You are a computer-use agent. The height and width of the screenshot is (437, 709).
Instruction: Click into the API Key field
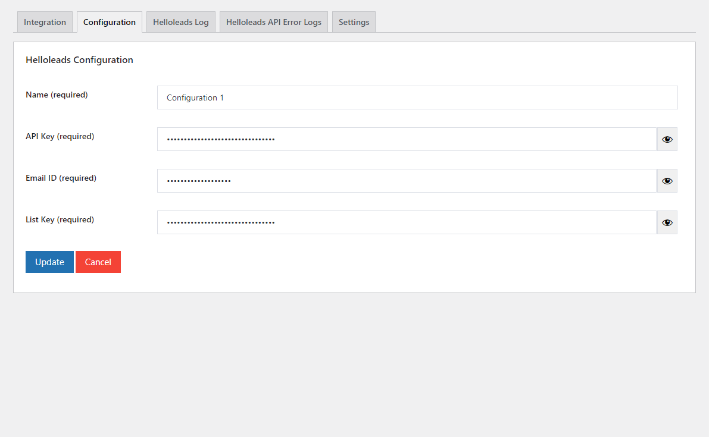[x=407, y=139]
